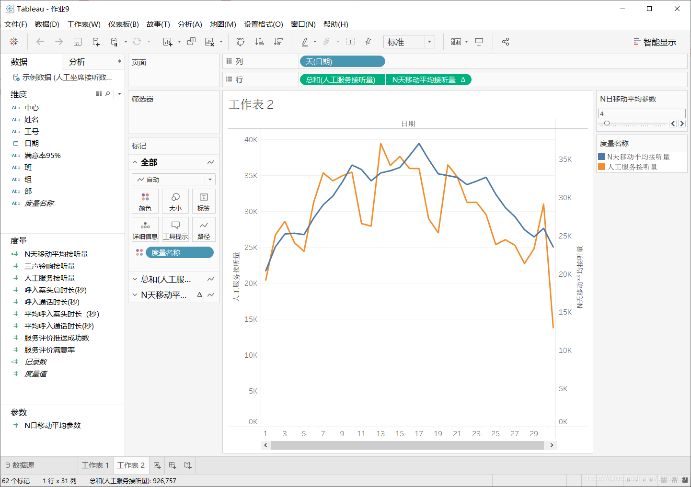Open the 分析 pane switch arrows
691x487 pixels.
click(119, 61)
